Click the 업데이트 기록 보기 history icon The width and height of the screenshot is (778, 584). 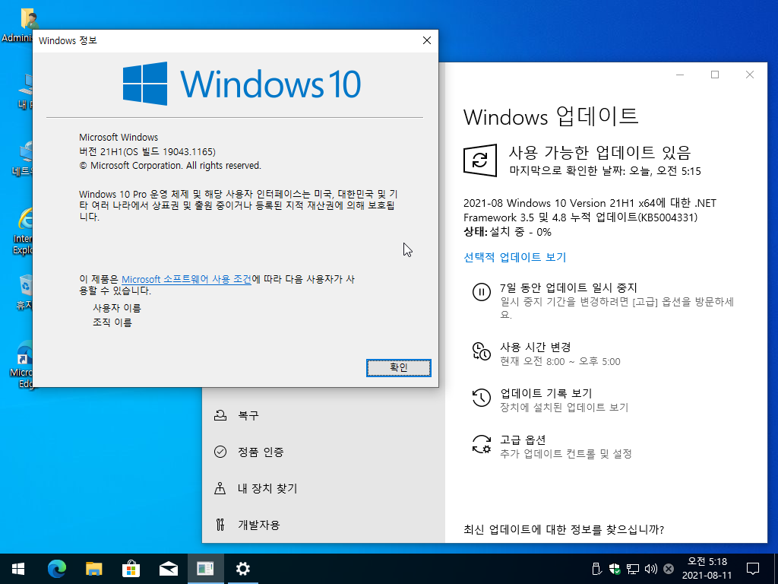point(481,397)
